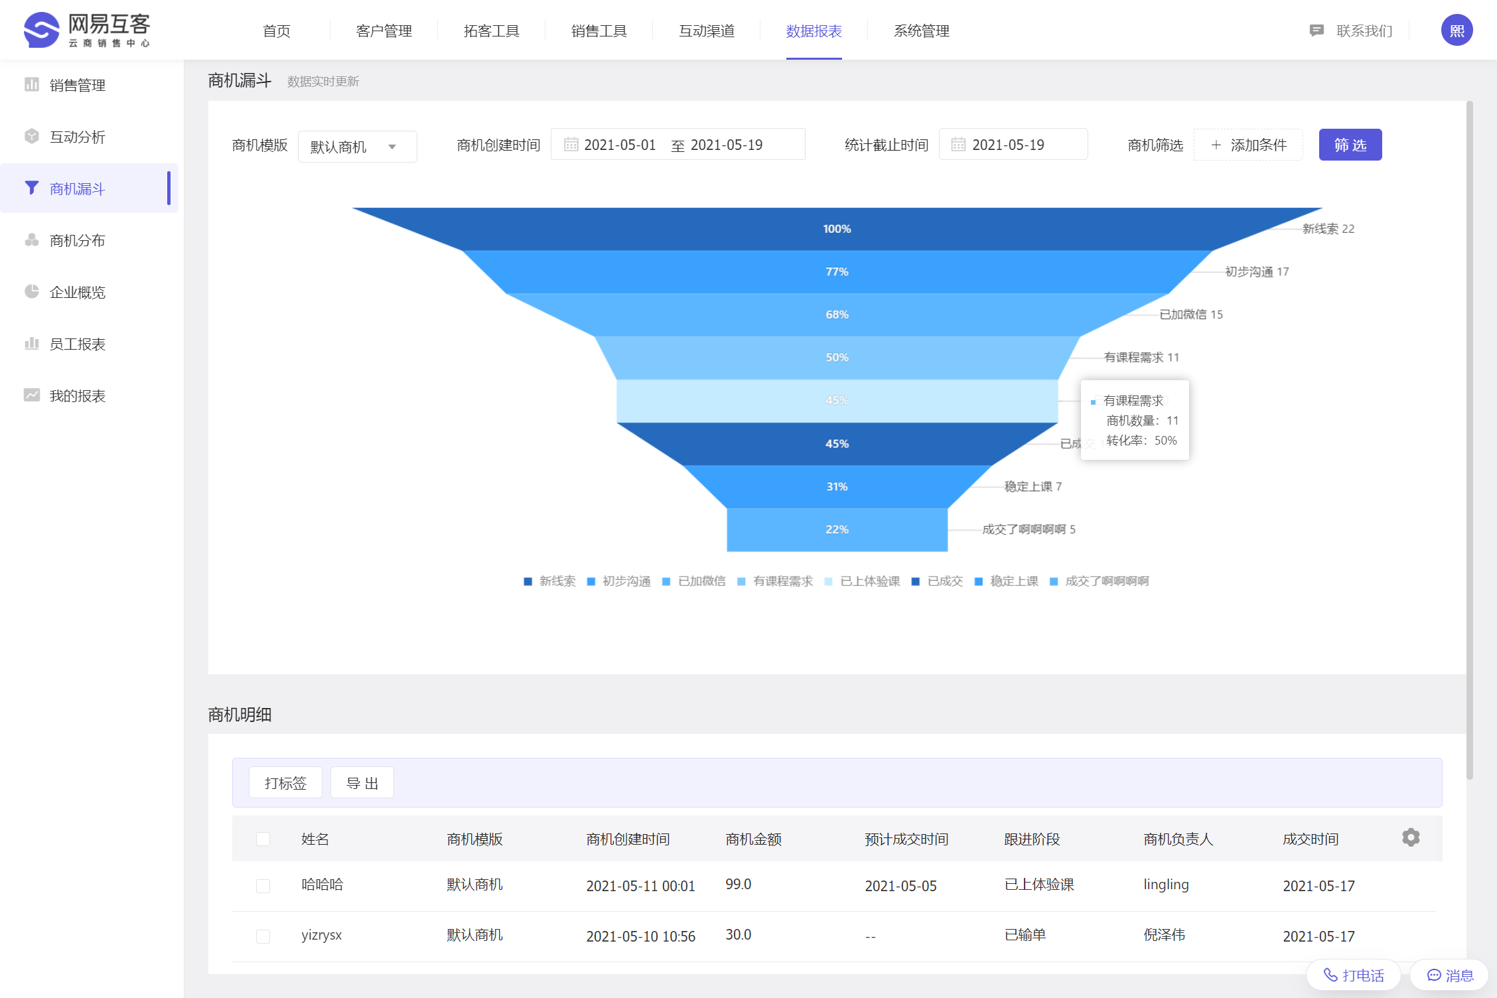The width and height of the screenshot is (1497, 998).
Task: Open the 商机模版 默认商机 dropdown
Action: coord(357,147)
